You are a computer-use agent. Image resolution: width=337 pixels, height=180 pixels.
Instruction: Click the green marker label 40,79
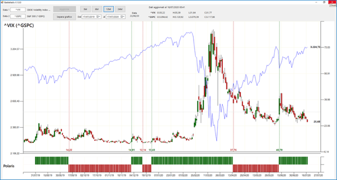(x=279, y=150)
